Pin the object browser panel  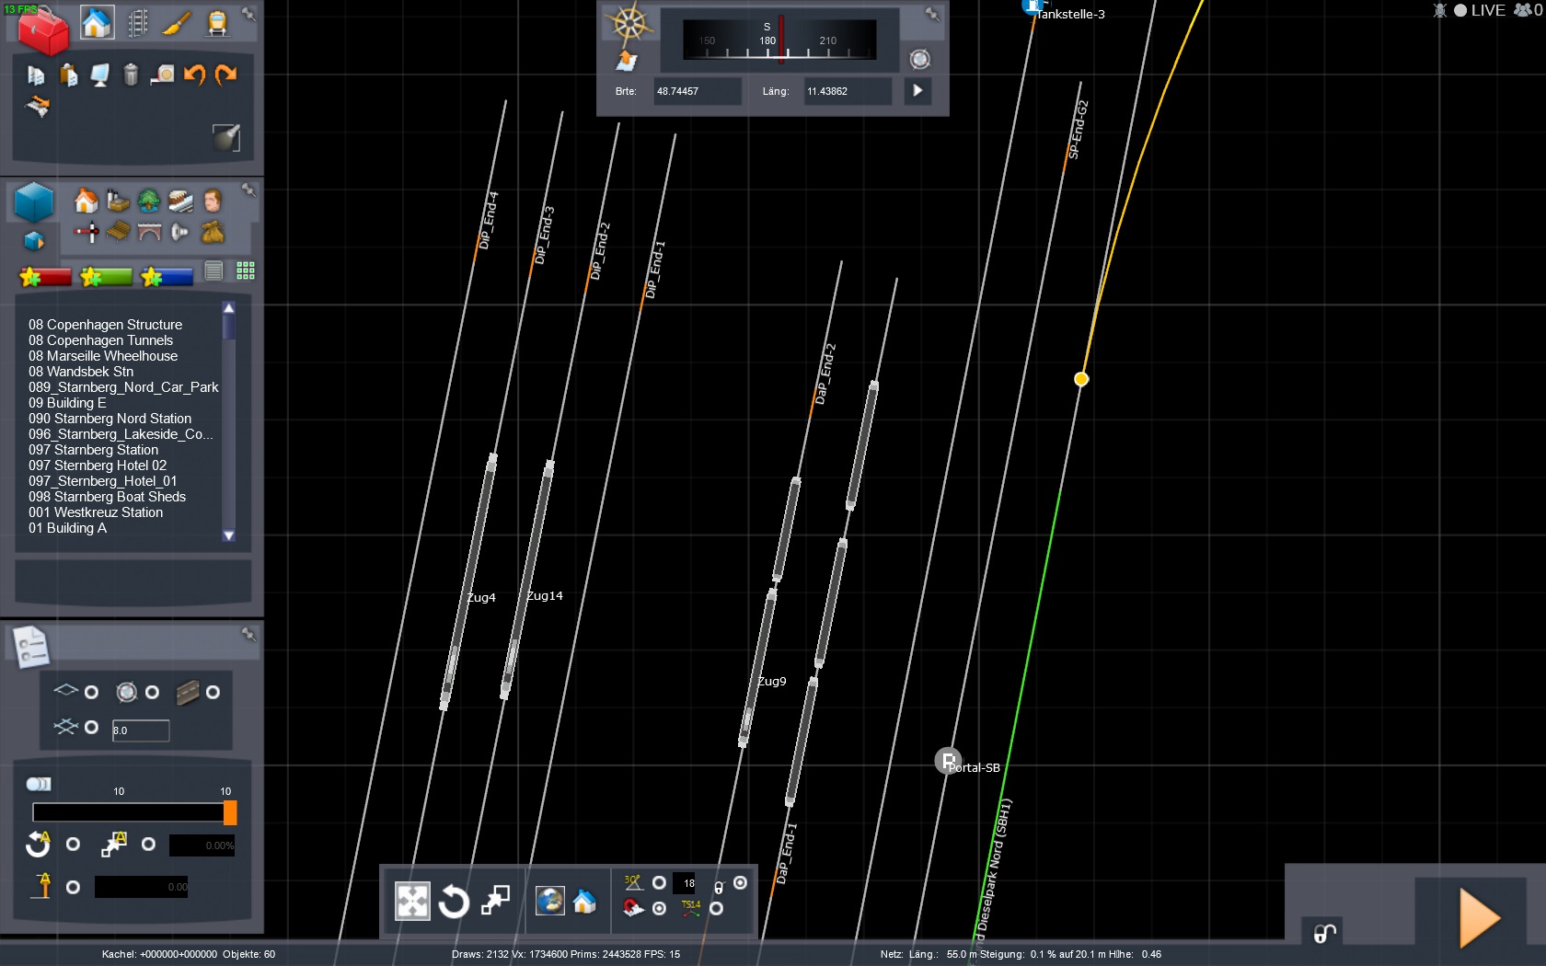(248, 190)
